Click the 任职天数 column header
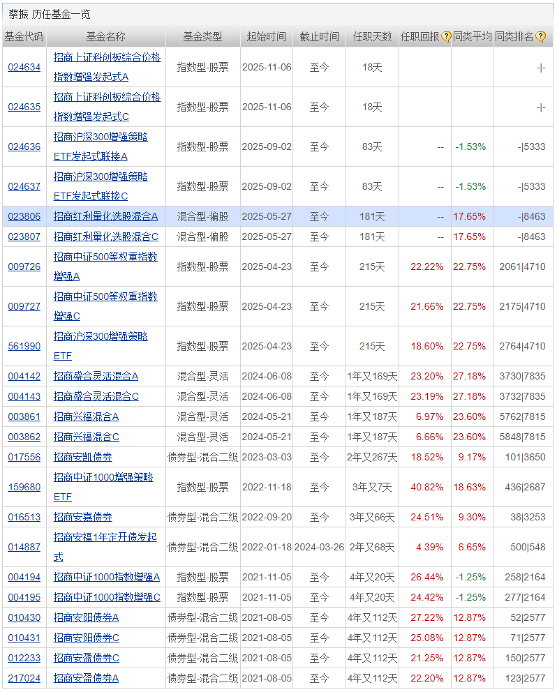 [372, 37]
